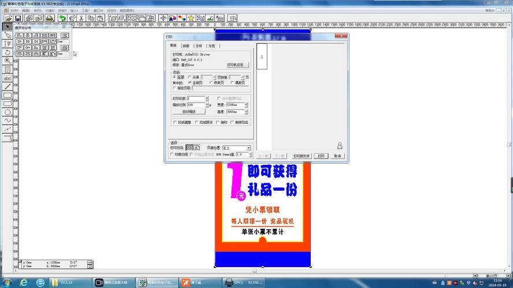Screen dimensions: 513x288
Task: Switch to the 拼版 tab in the print dialog
Action: 186,46
